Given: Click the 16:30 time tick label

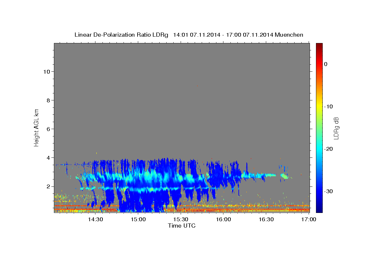Looking at the screenshot, I should pyautogui.click(x=266, y=220).
